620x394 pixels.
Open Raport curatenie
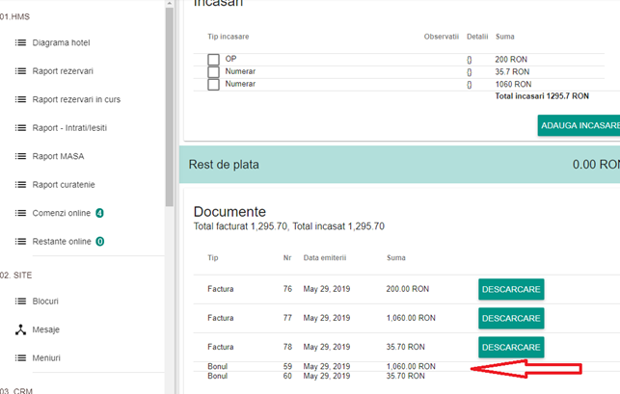tap(64, 185)
